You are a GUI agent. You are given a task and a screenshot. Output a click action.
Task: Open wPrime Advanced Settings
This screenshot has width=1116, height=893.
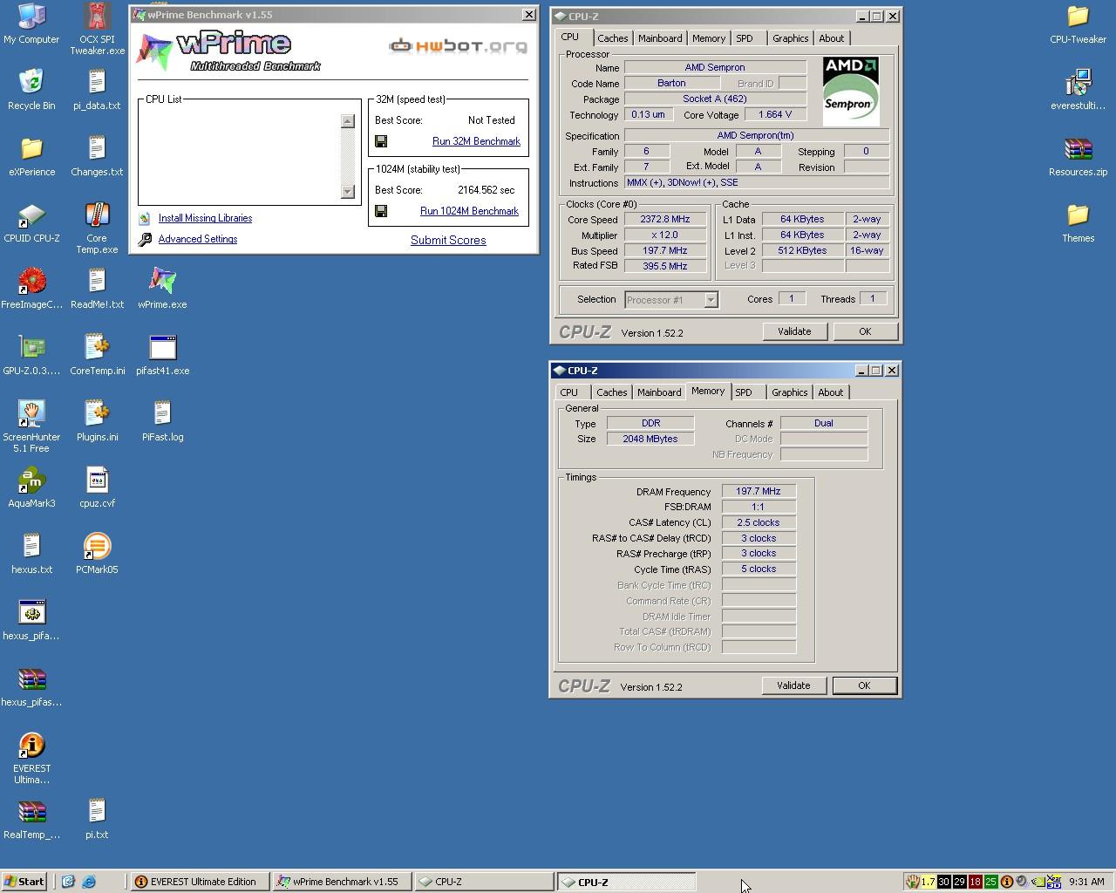tap(198, 239)
